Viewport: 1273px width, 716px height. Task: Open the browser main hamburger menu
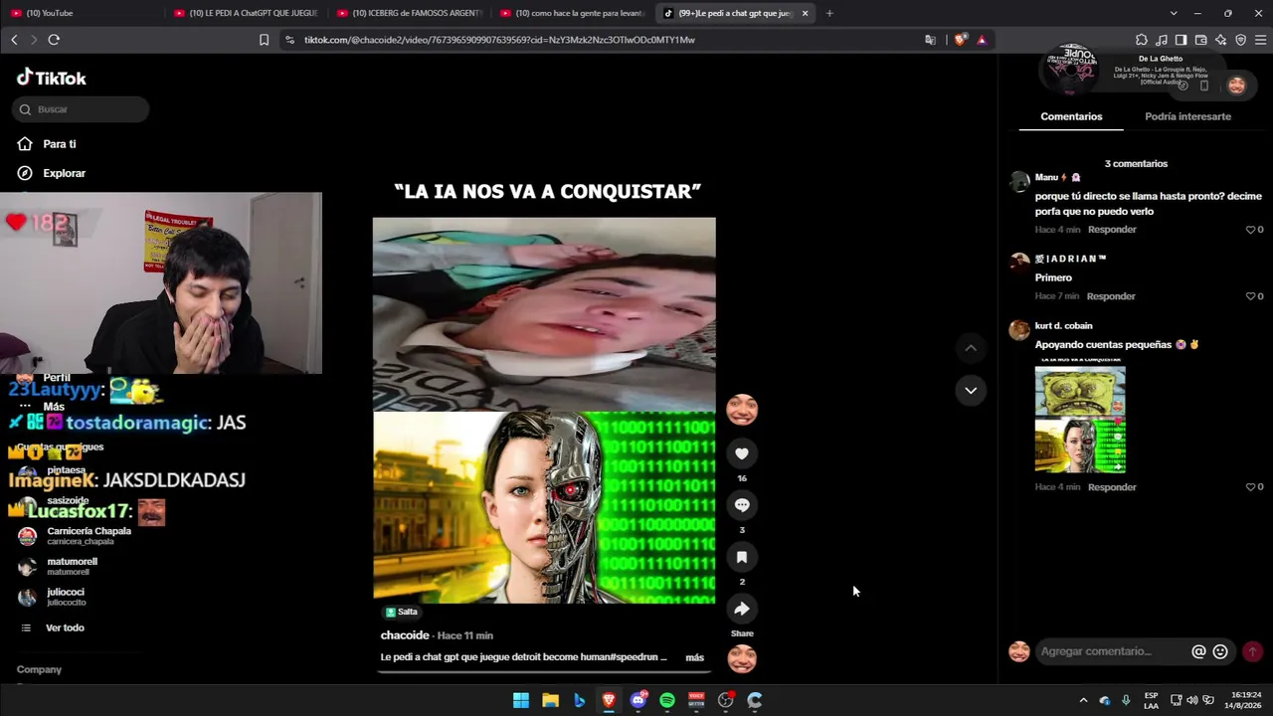click(1260, 40)
